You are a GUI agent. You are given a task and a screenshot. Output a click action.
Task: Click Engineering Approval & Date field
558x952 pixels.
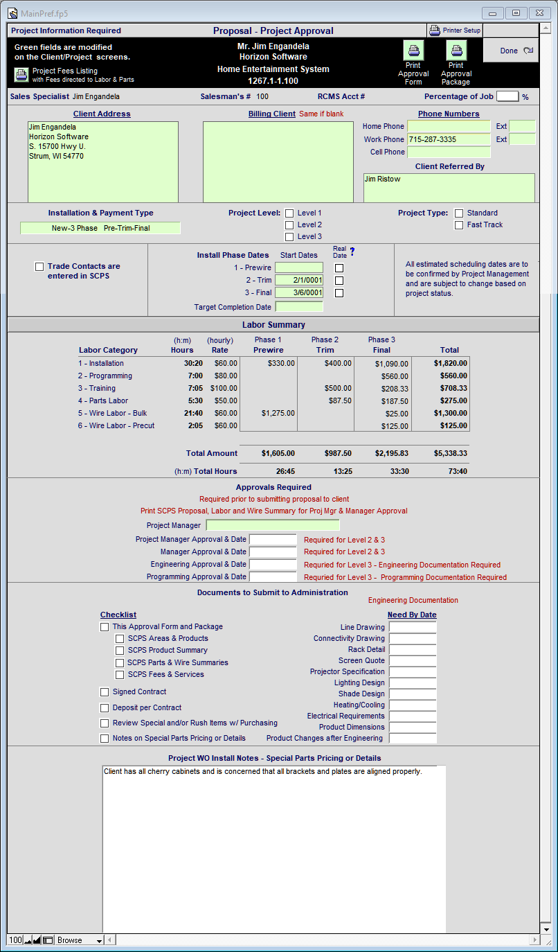tap(273, 565)
